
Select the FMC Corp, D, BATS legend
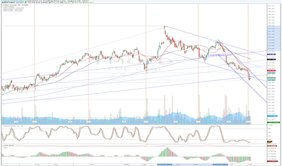pos(16,5)
